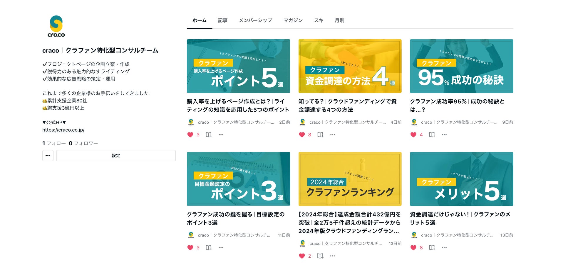This screenshot has width=573, height=272.
Task: Add クラファン成功率95% article to magazine
Action: pyautogui.click(x=432, y=135)
